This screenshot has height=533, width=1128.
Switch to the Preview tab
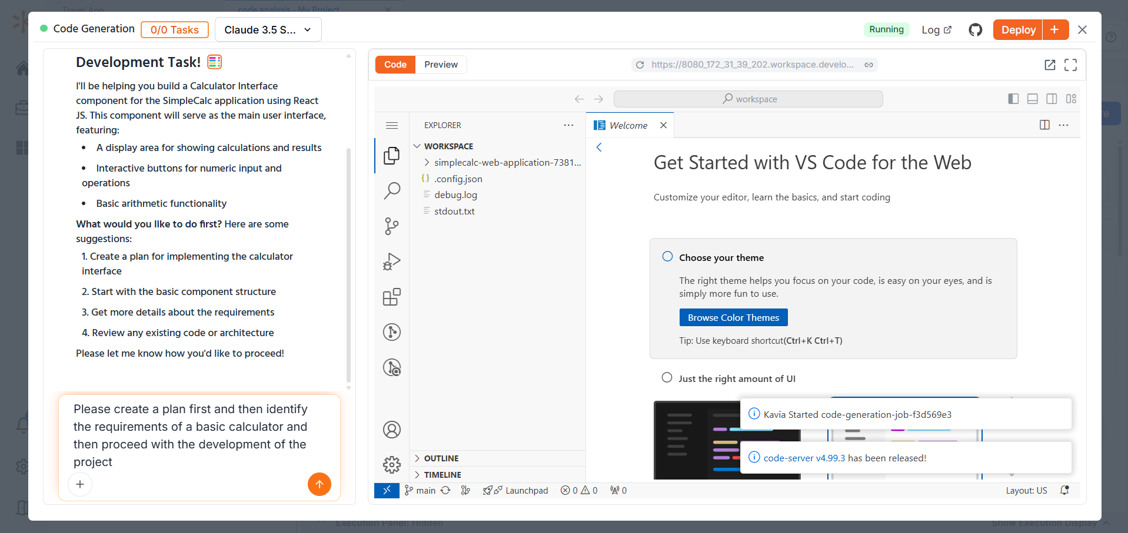click(x=441, y=65)
